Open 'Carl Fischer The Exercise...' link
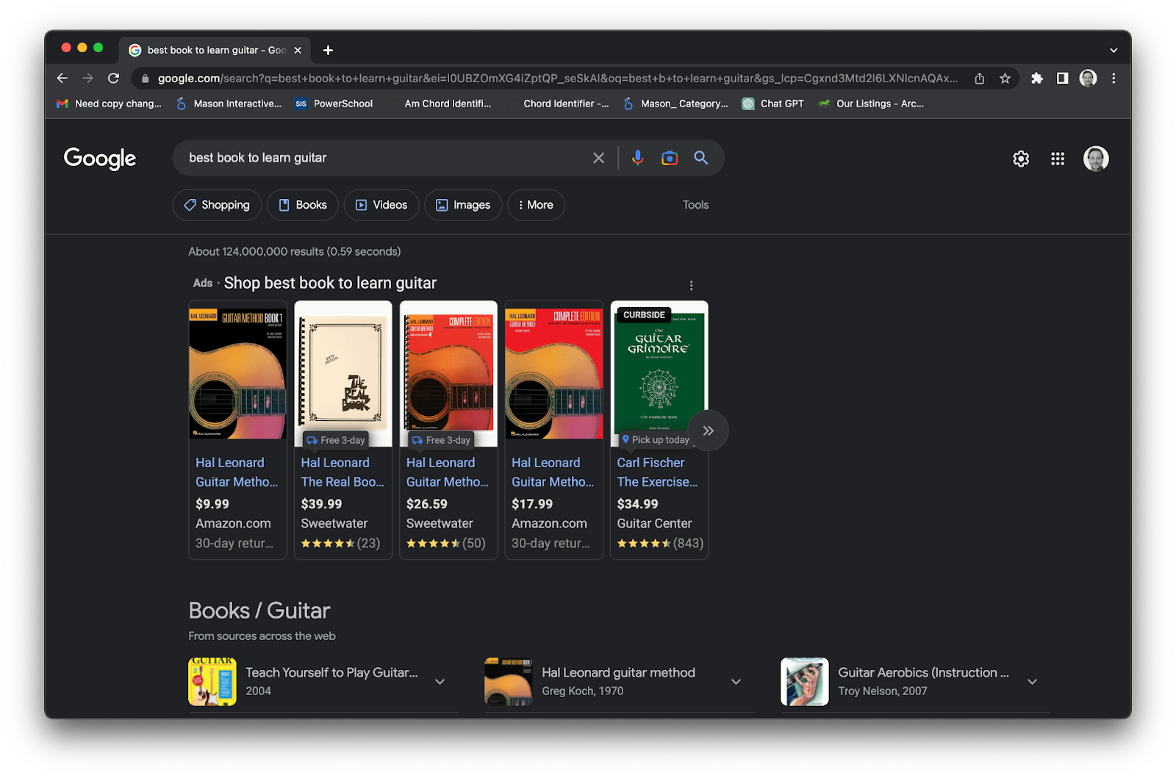The image size is (1176, 778). click(658, 472)
